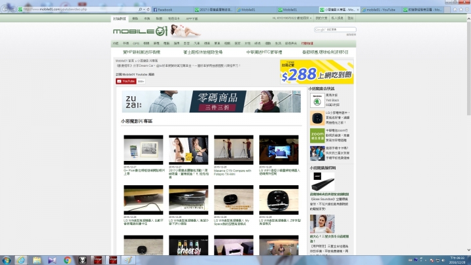Click the scrollbar up arrow
This screenshot has width=471, height=265.
[x=468, y=18]
